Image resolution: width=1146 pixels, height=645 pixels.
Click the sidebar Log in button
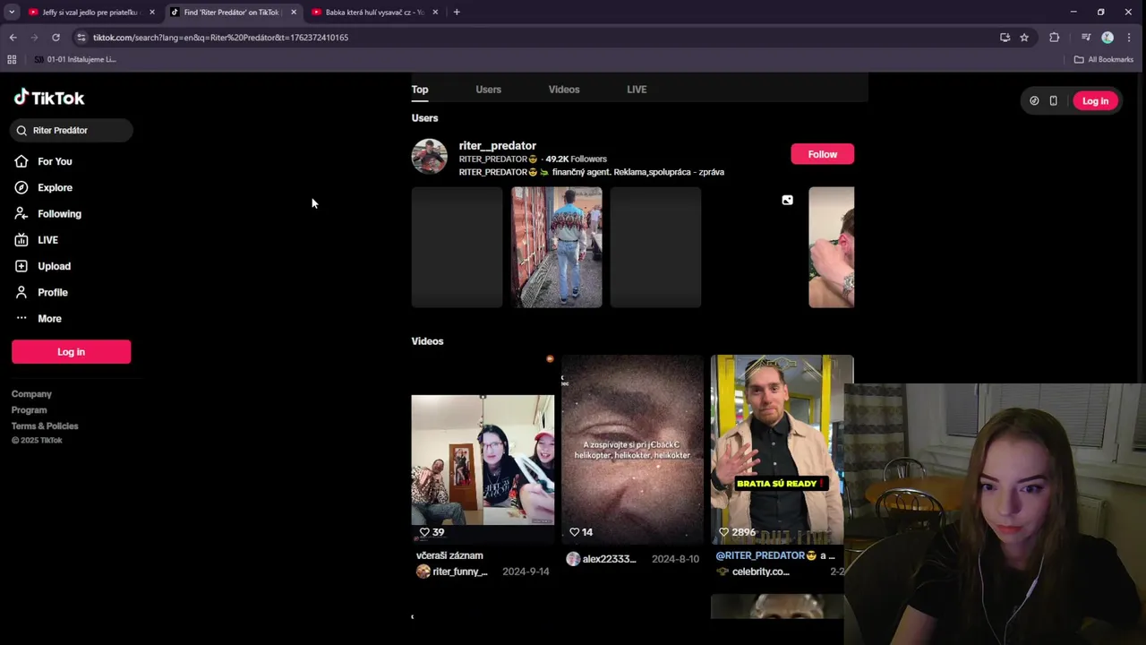point(71,352)
